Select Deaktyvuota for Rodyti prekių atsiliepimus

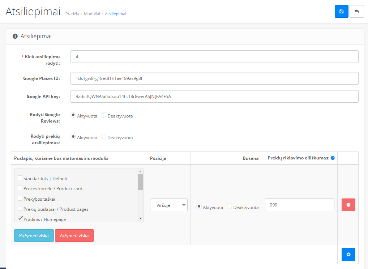click(103, 137)
